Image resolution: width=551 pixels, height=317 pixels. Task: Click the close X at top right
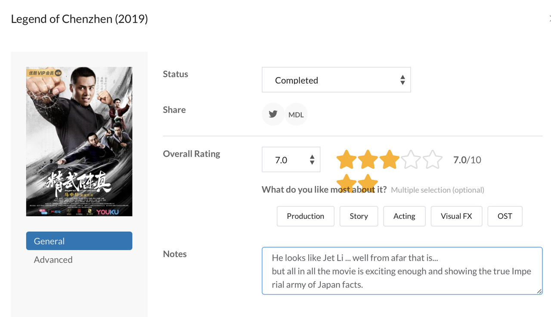549,19
